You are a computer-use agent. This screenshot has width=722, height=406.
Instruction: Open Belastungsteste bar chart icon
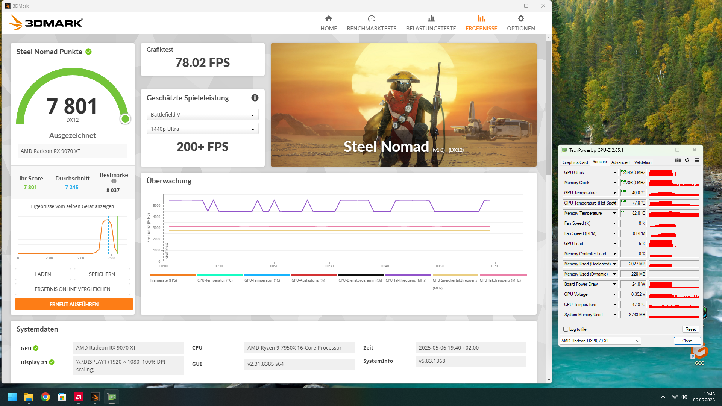431,19
